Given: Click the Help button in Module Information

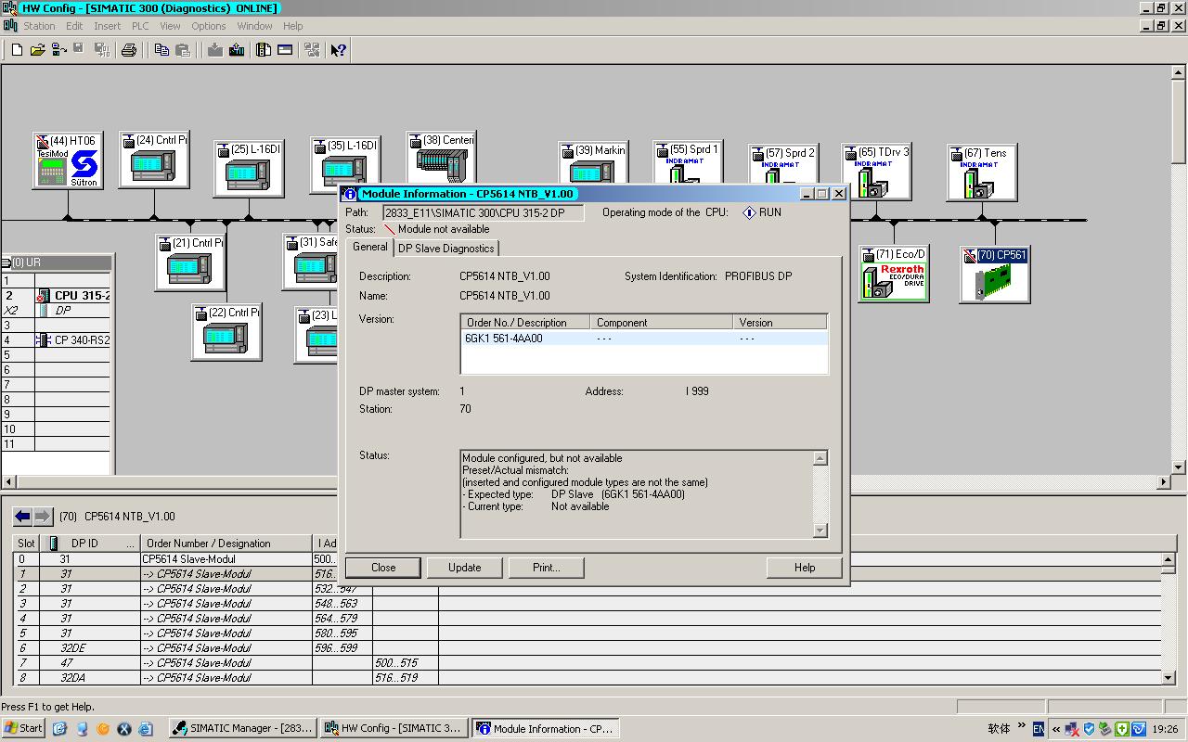Looking at the screenshot, I should click(x=804, y=568).
